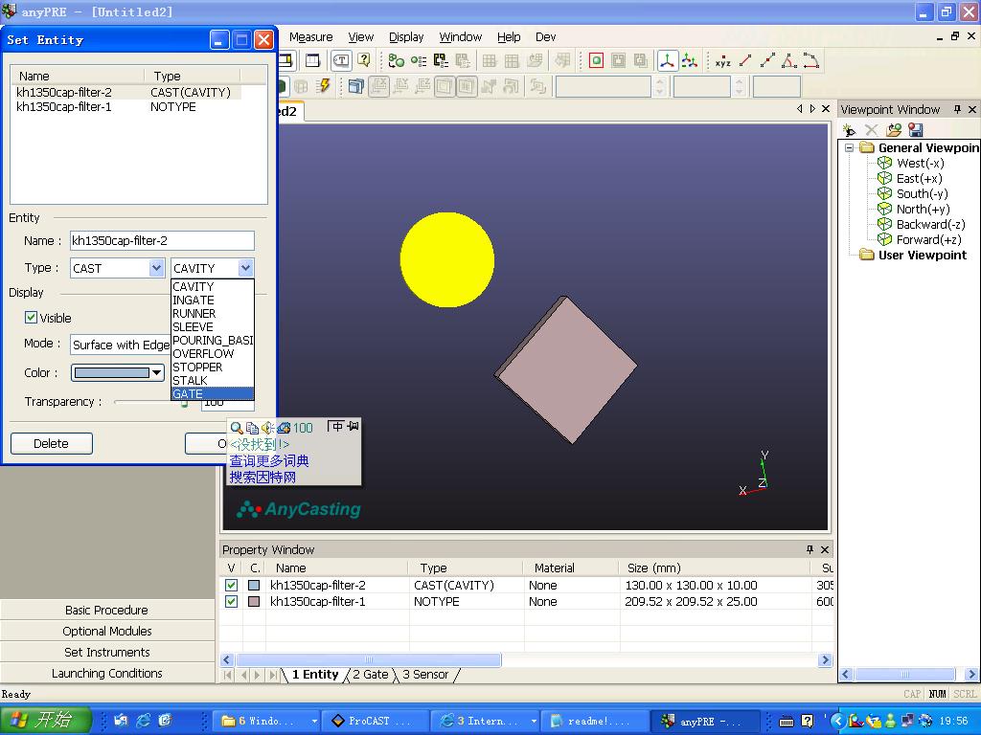Switch to the 3 Sensor tab

tap(425, 675)
